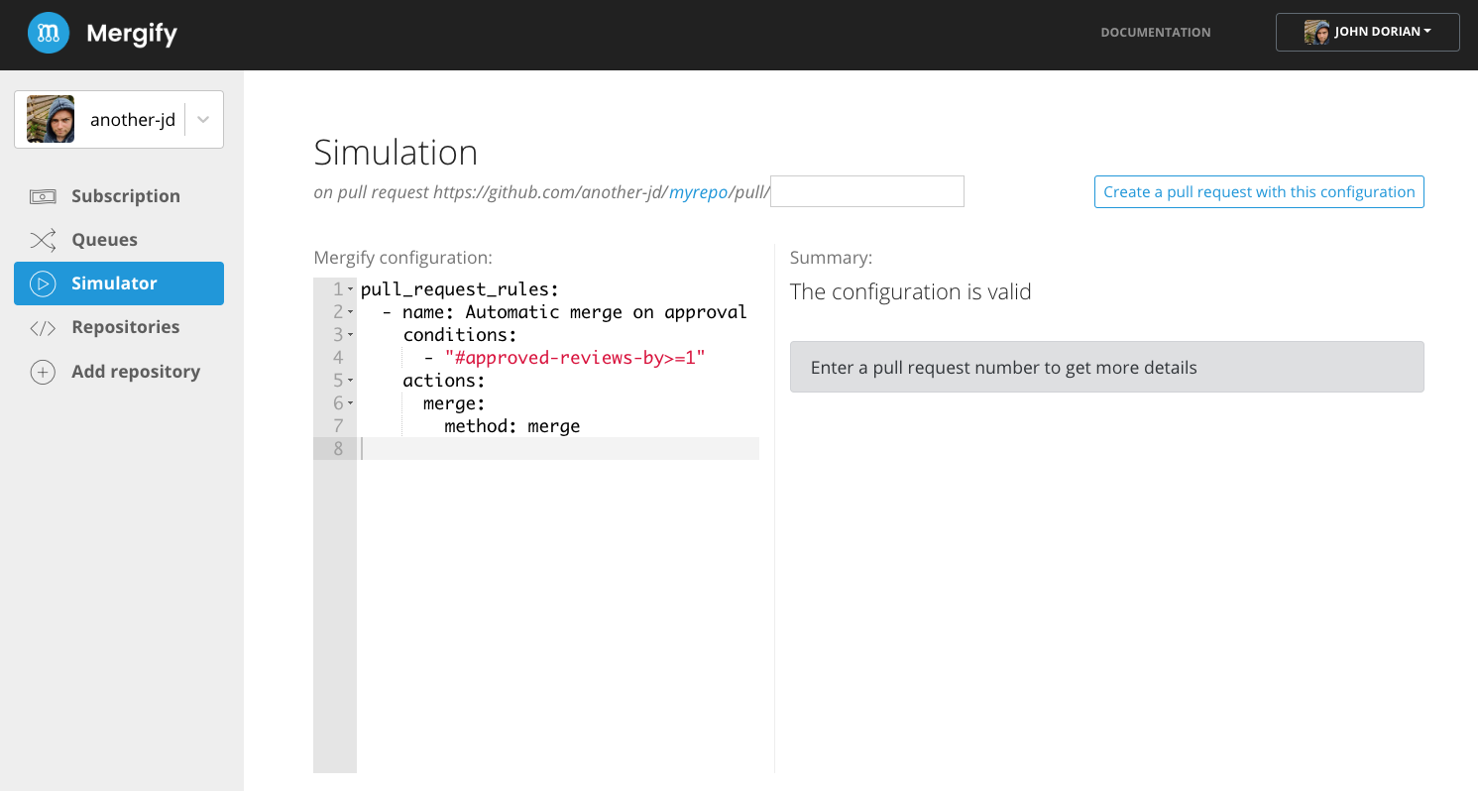Collapse the conditions block fold on line 3
Viewport: 1478px width, 791px height.
[x=350, y=335]
